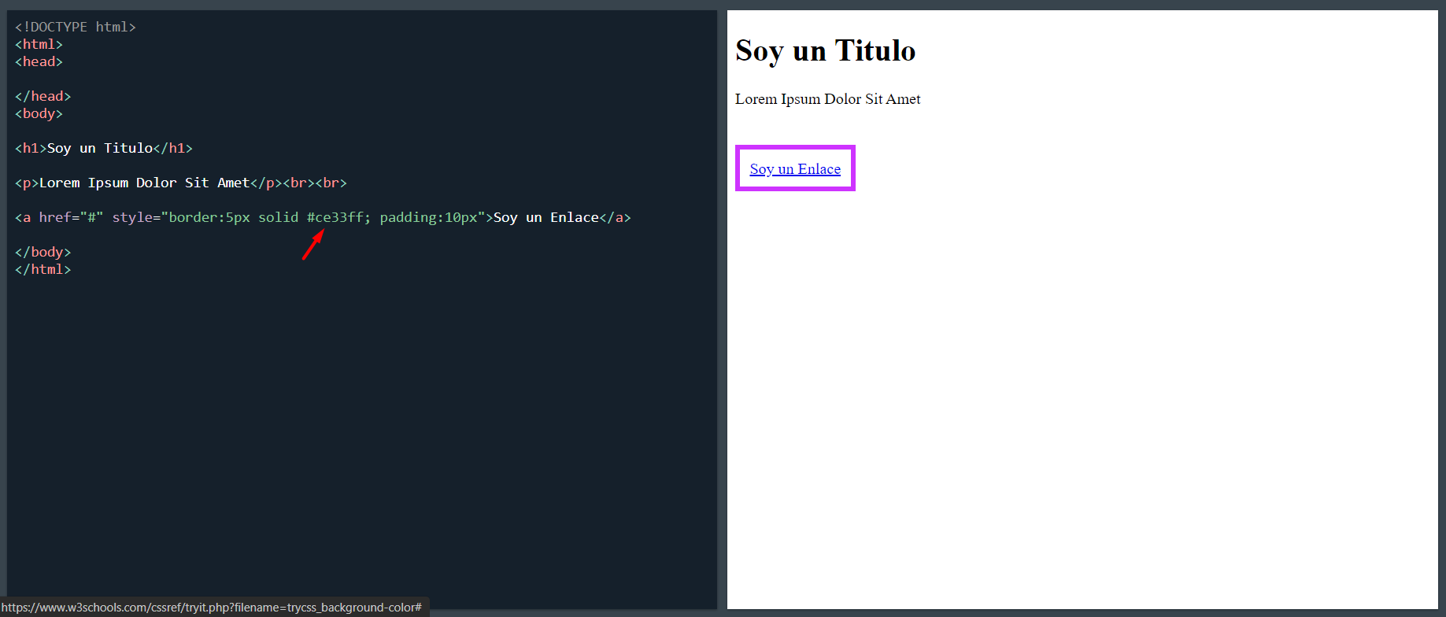
Task: Click the 'Soy un Enlace' link in preview
Action: (x=795, y=169)
